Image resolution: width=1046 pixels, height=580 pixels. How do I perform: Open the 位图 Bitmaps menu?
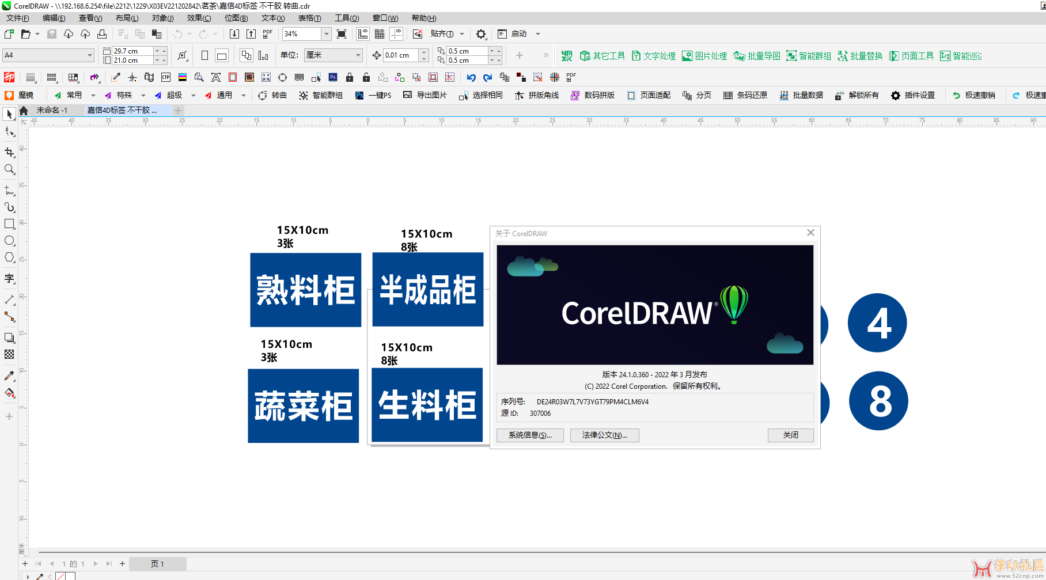coord(236,18)
